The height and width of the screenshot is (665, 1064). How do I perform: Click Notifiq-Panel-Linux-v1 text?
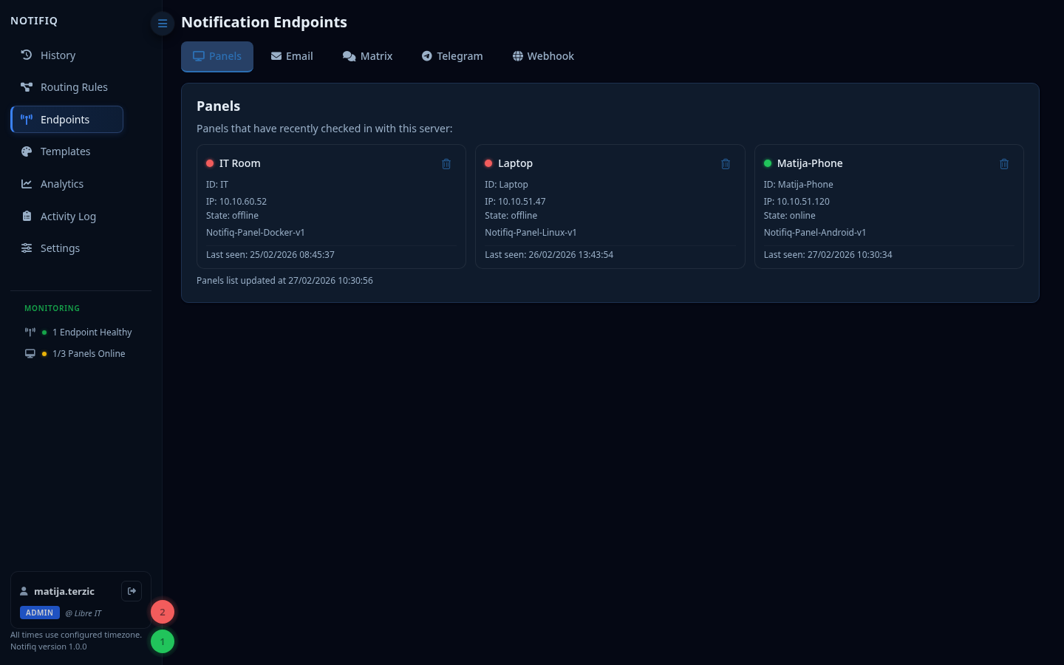(x=531, y=232)
